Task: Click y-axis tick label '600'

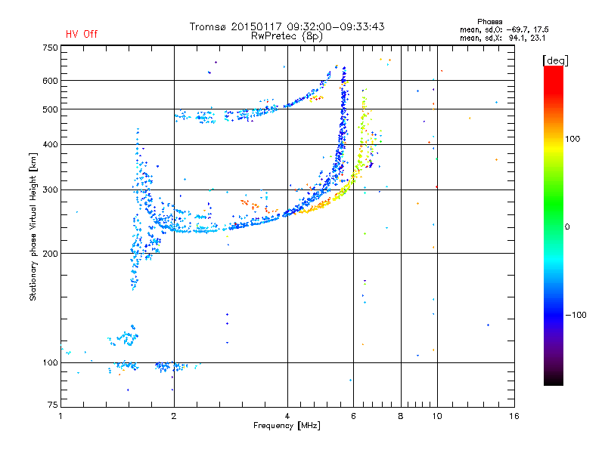Action: point(50,81)
